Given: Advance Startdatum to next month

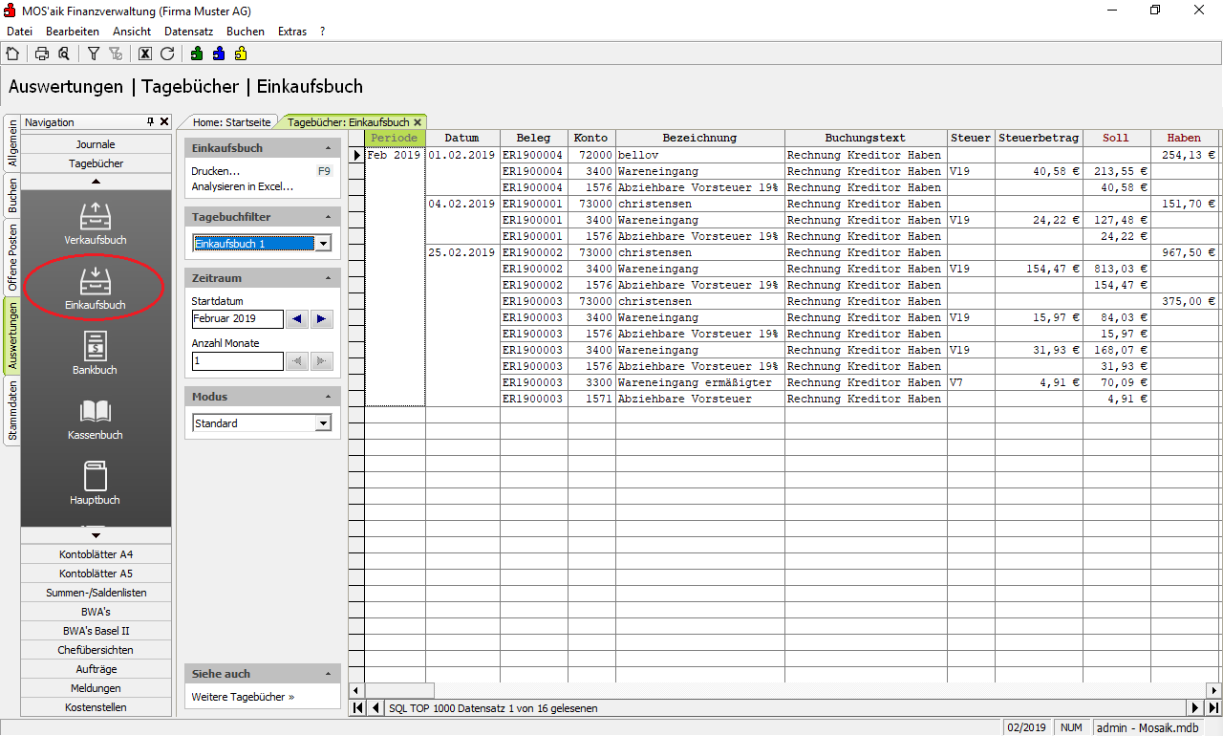Looking at the screenshot, I should tap(322, 319).
